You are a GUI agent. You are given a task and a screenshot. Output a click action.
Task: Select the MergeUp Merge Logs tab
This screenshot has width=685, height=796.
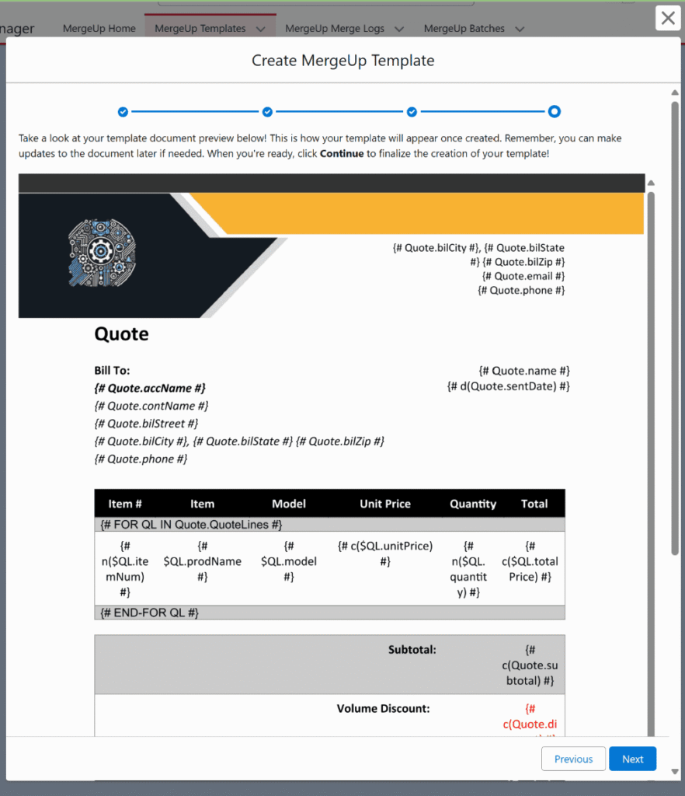coord(334,28)
